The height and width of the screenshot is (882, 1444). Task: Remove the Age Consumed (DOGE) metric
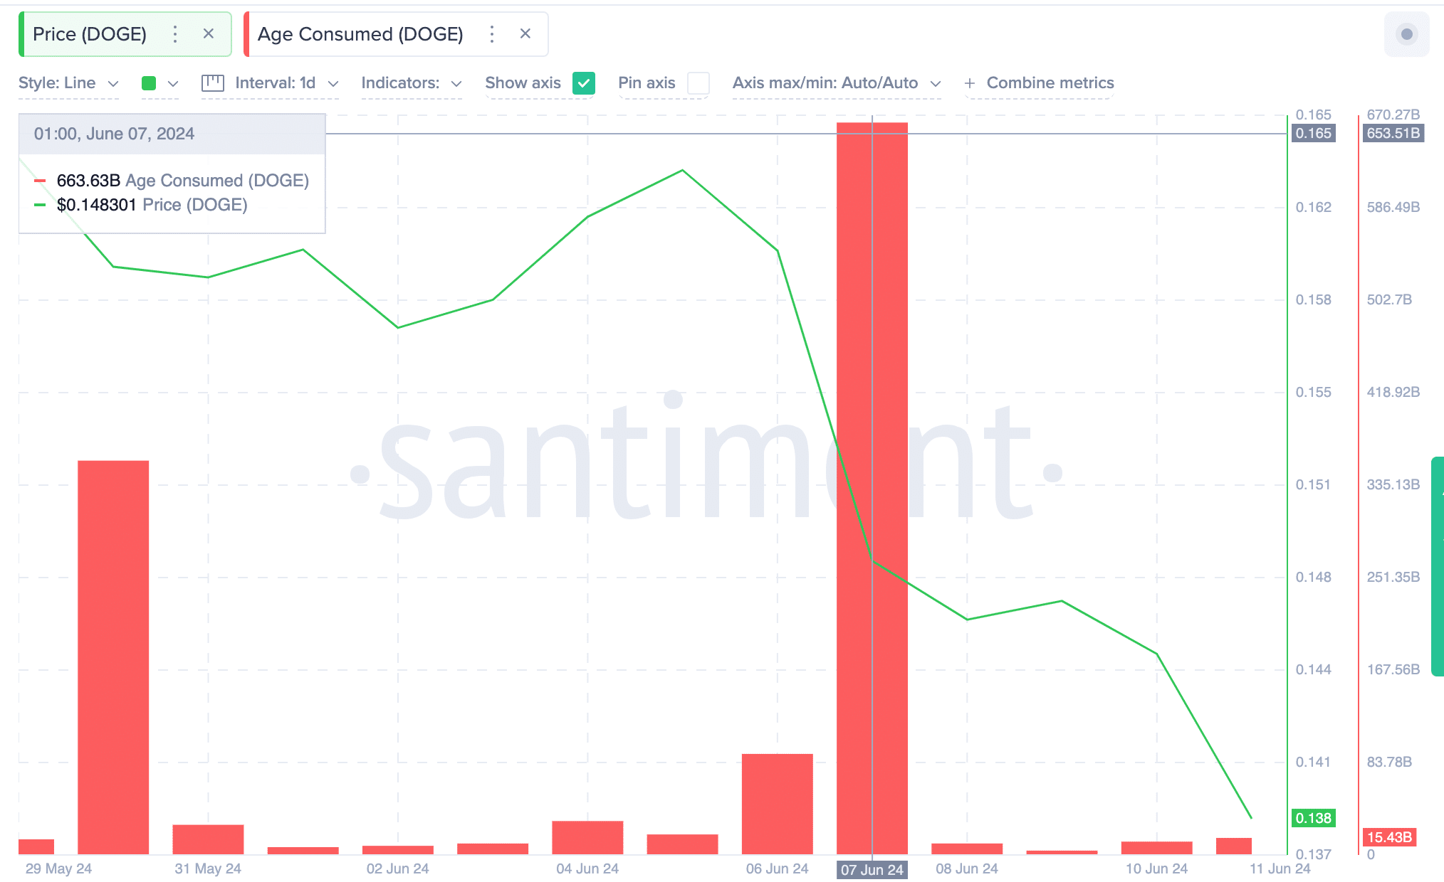point(525,33)
